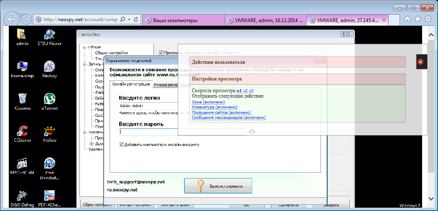Collapse the Общие tree node
Screen dimensions: 438x211
(x=85, y=47)
